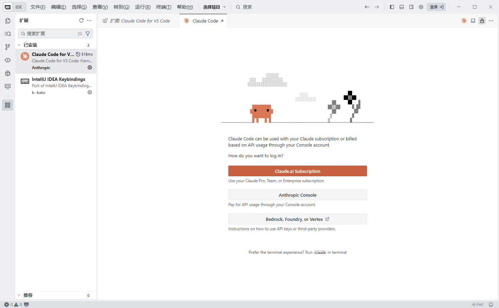Select the IntelliJ IDEA Keybindings extension
The height and width of the screenshot is (308, 499).
click(x=56, y=86)
